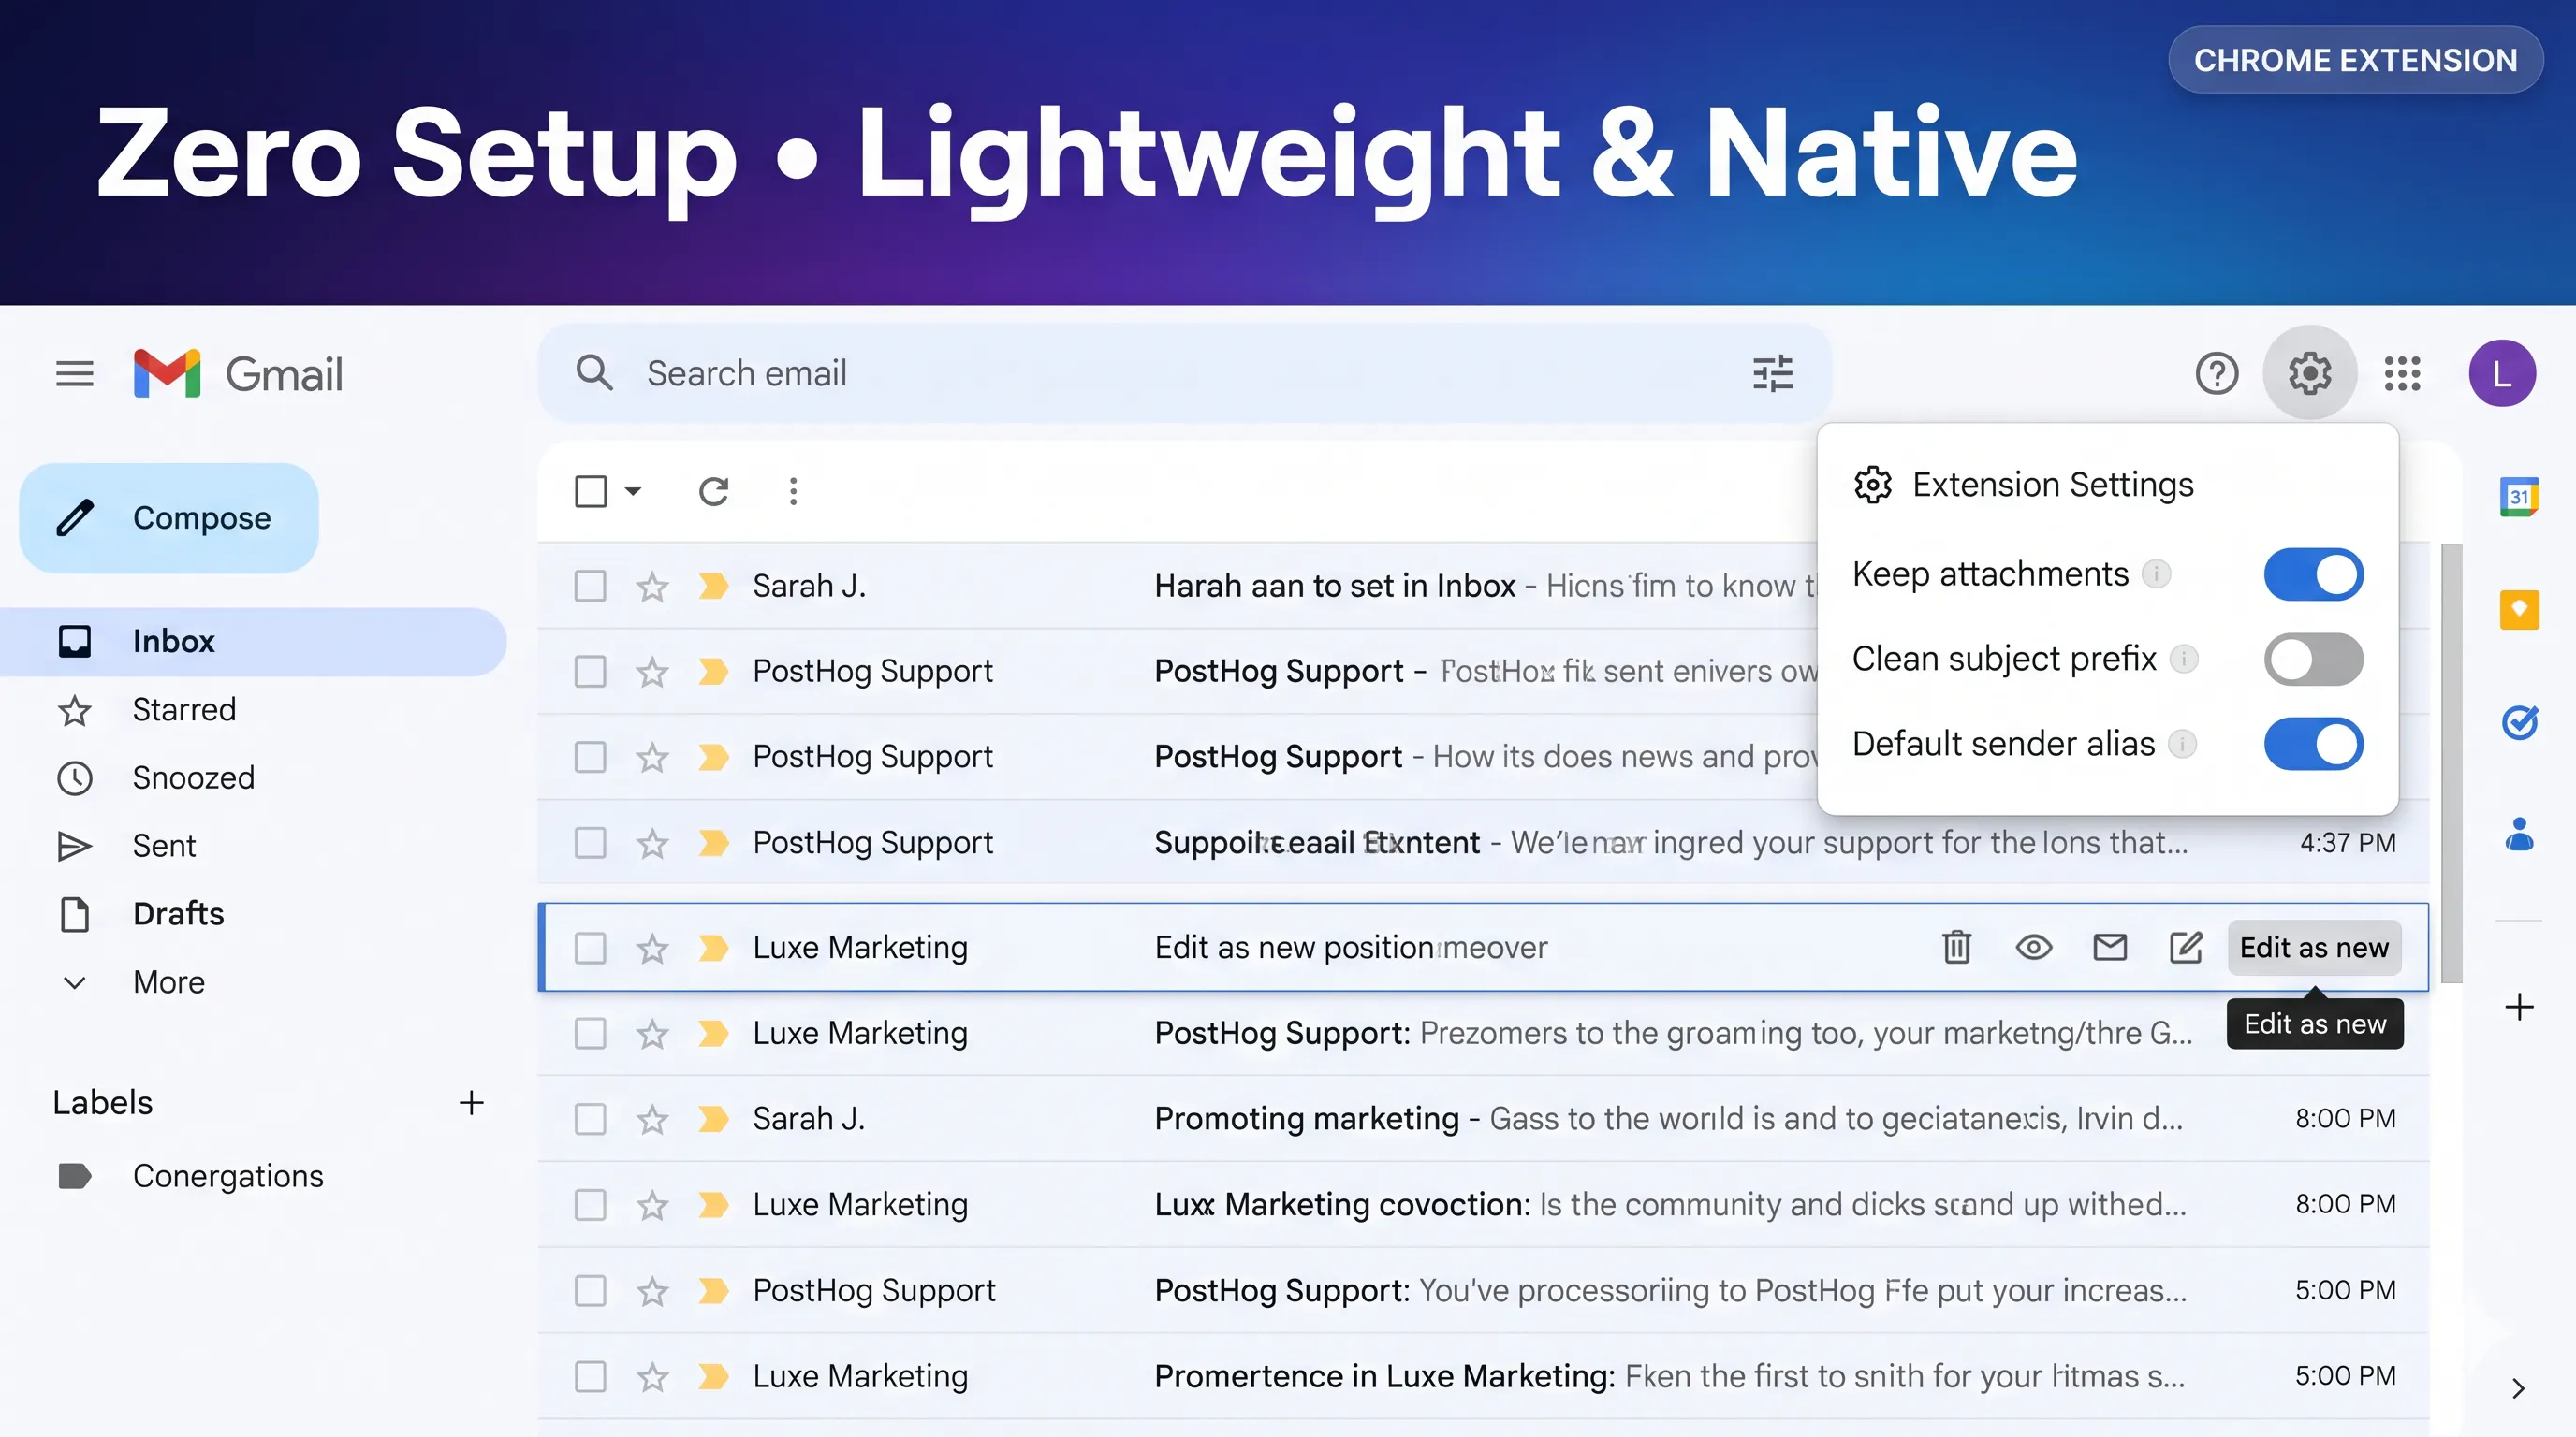Open Contacts side panel icon

(x=2519, y=834)
